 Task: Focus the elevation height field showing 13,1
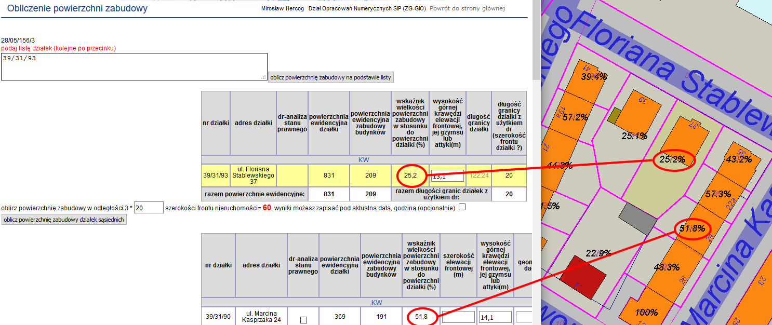(448, 175)
